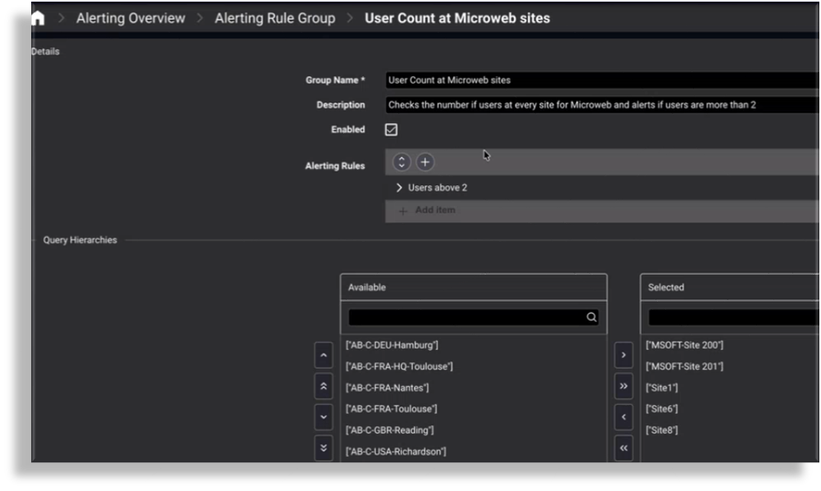Select ['AB-C-FRA-HQ-Toulouse'] in Available list
The width and height of the screenshot is (821, 491).
coord(399,366)
